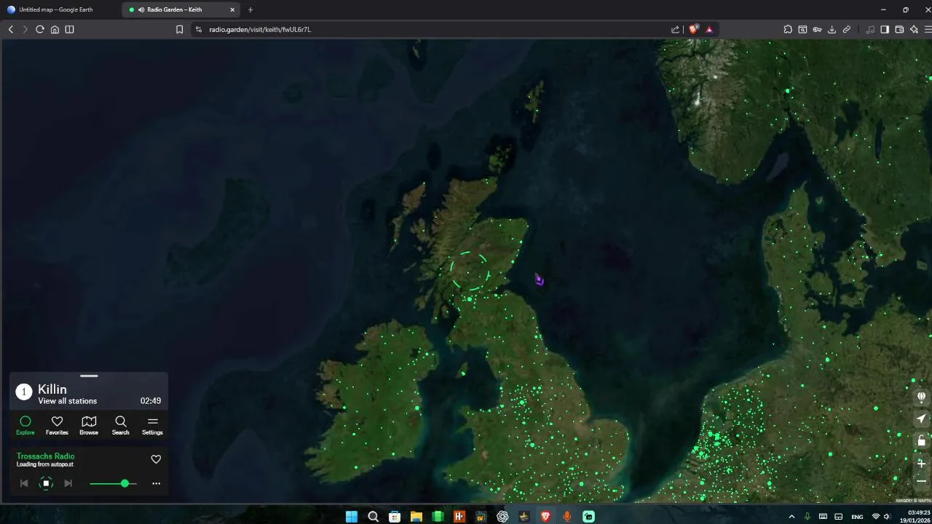Open the Search tab
932x524 pixels.
coord(121,425)
